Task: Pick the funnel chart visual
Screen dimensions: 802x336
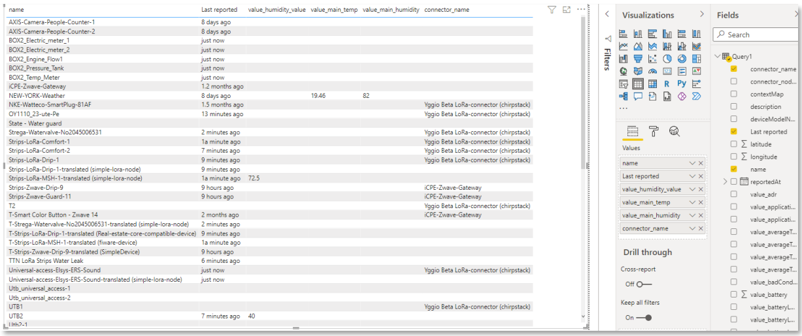Action: click(x=638, y=59)
